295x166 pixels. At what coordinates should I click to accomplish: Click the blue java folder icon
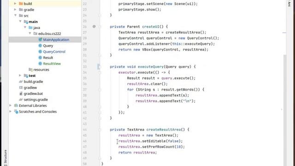[31, 28]
